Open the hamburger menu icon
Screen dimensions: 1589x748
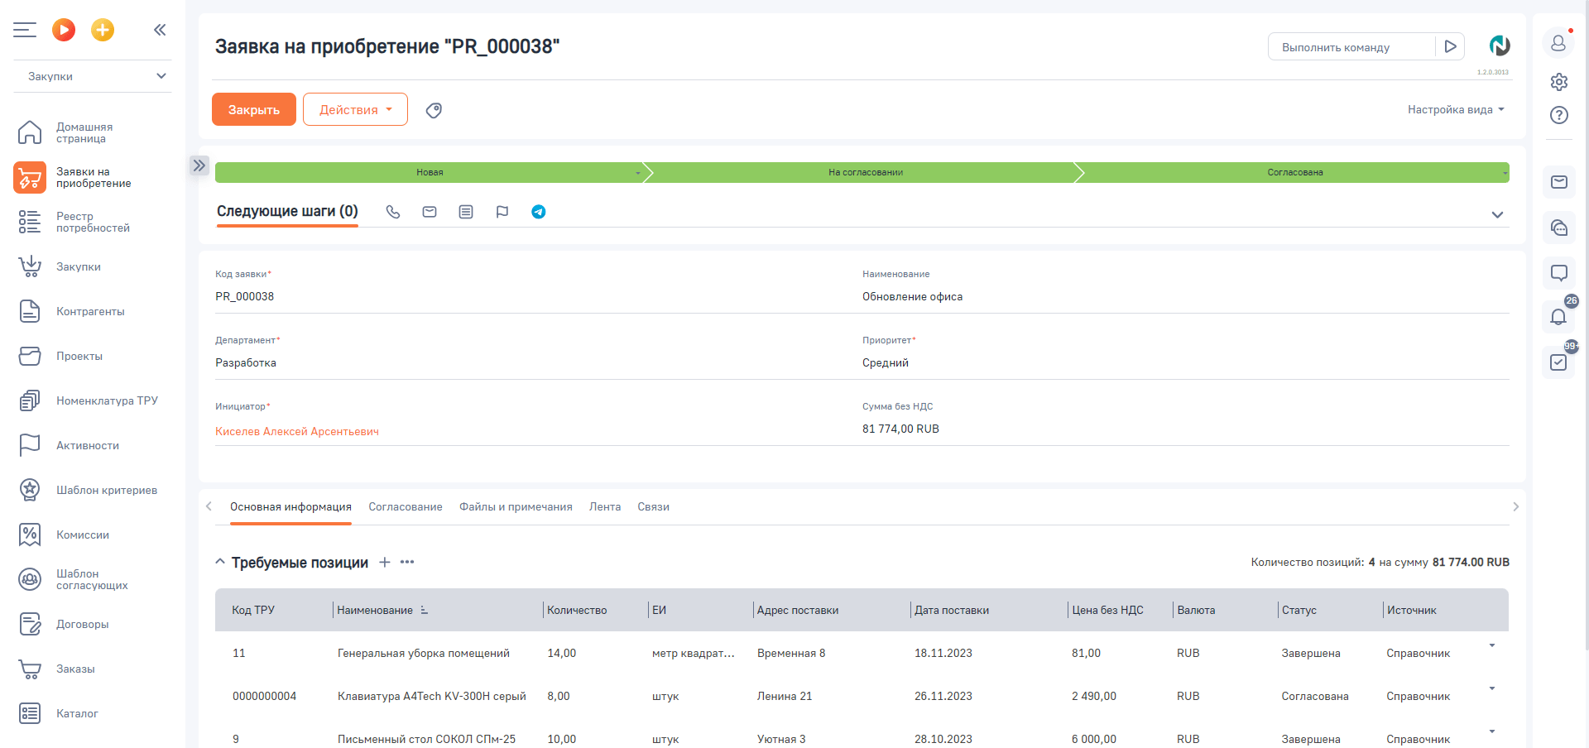point(25,31)
